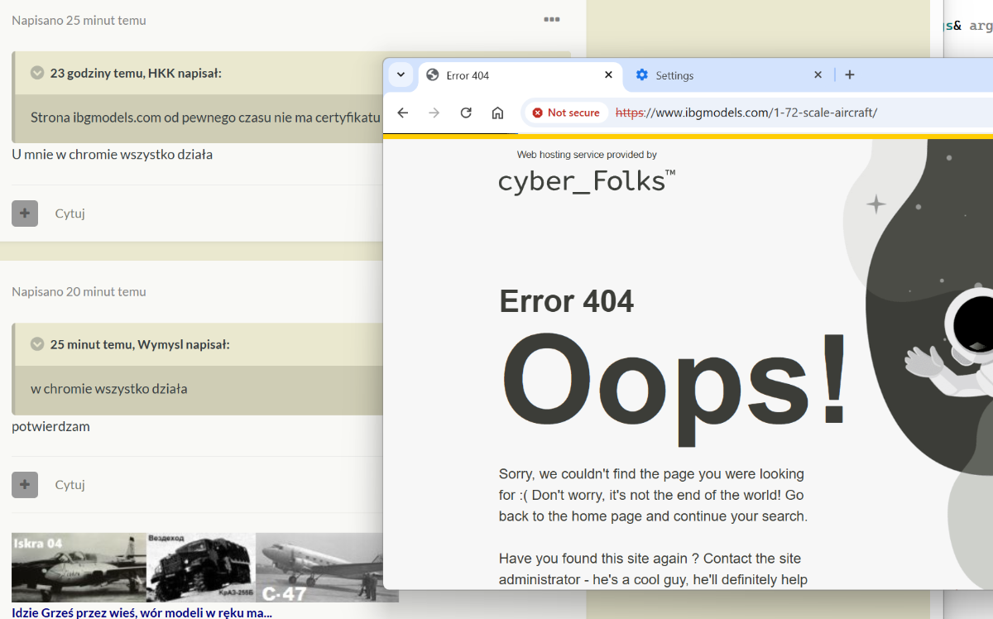Collapse the Wymysl quote block
Viewport: 993px width, 619px height.
pos(37,344)
